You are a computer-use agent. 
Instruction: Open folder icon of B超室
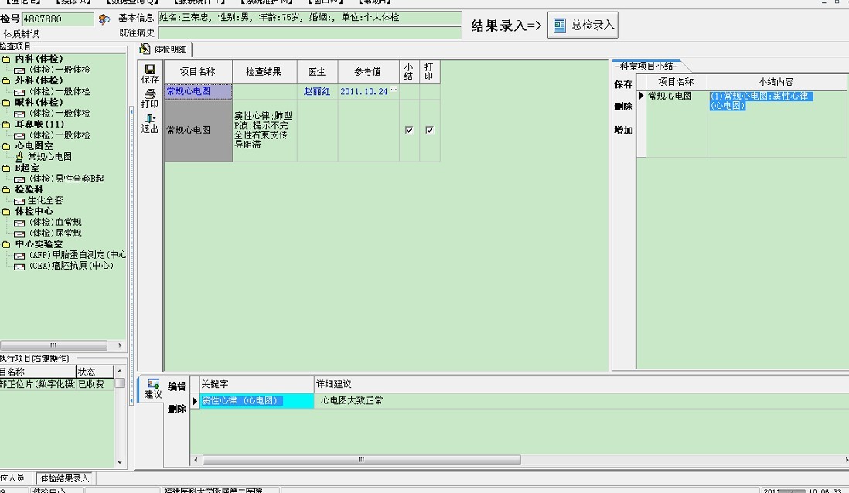[x=6, y=168]
